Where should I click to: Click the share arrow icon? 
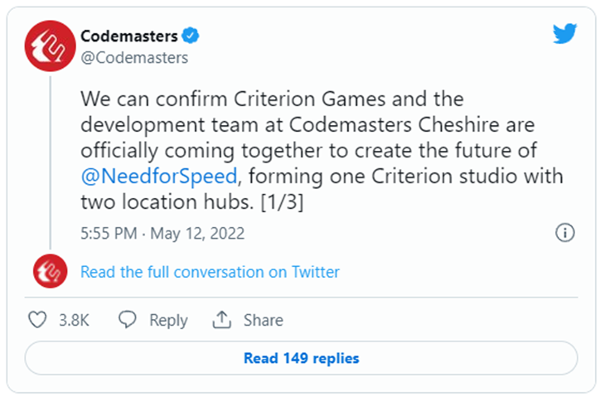click(221, 320)
